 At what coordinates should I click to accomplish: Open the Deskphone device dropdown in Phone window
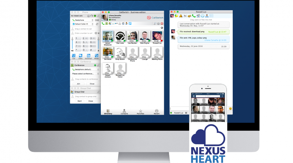click(82, 20)
